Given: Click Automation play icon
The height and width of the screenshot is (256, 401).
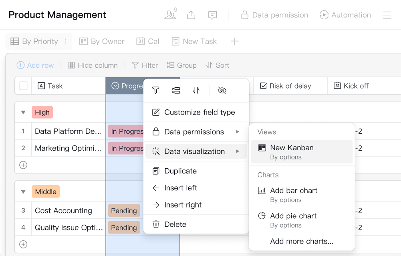Looking at the screenshot, I should click(x=324, y=15).
